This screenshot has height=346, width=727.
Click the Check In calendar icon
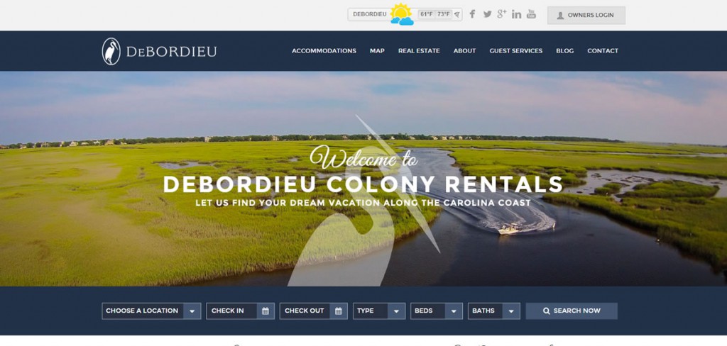pos(266,311)
